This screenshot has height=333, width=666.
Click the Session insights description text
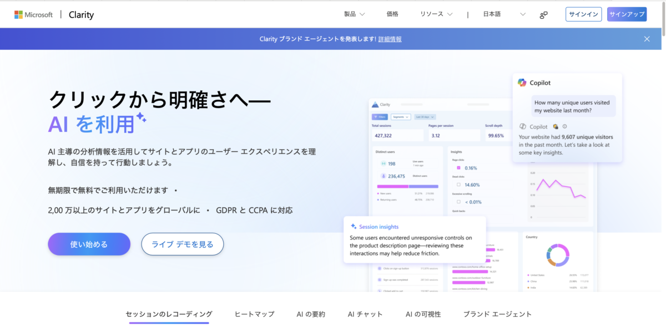[x=411, y=245]
